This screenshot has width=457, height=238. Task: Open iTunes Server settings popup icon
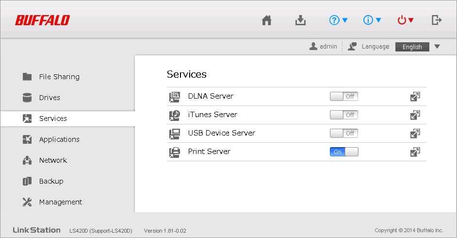[415, 115]
